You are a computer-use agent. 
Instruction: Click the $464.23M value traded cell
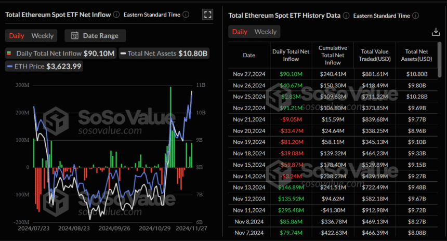tap(375, 153)
